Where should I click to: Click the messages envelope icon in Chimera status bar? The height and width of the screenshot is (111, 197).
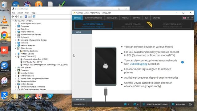[125, 104]
